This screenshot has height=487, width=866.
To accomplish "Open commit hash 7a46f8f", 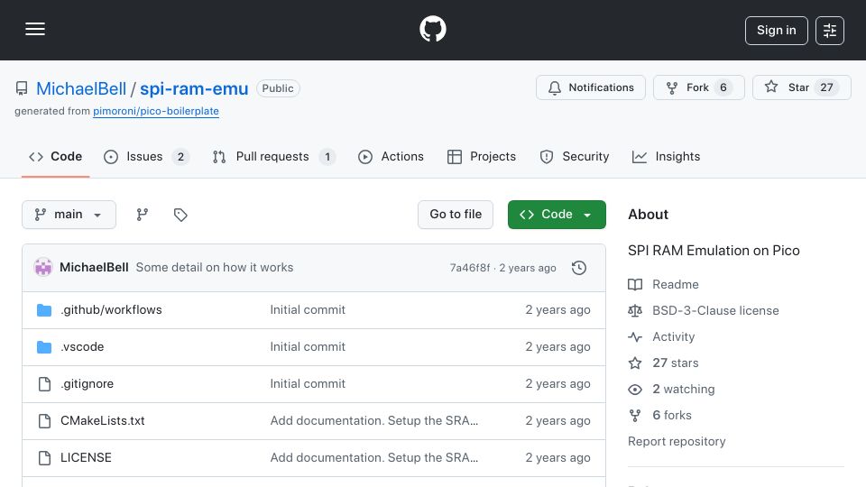I will 469,268.
